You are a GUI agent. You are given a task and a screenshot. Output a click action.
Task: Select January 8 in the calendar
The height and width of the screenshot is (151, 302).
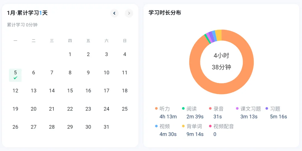tap(70, 73)
